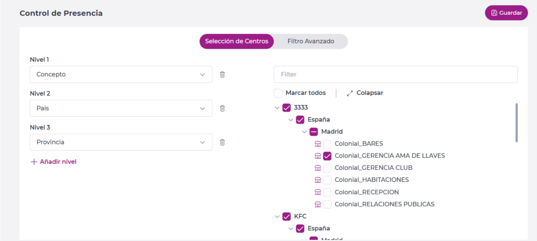Uncheck Colonial_GERENCIA AMA DE LLAVES checkbox
Viewport: 537px width, 241px height.
[x=327, y=156]
